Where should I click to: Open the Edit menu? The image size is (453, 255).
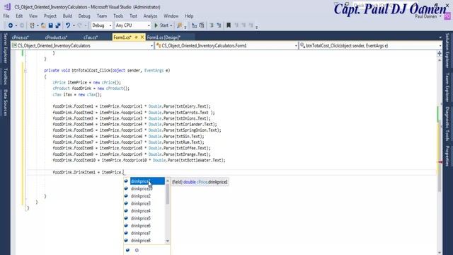point(19,16)
